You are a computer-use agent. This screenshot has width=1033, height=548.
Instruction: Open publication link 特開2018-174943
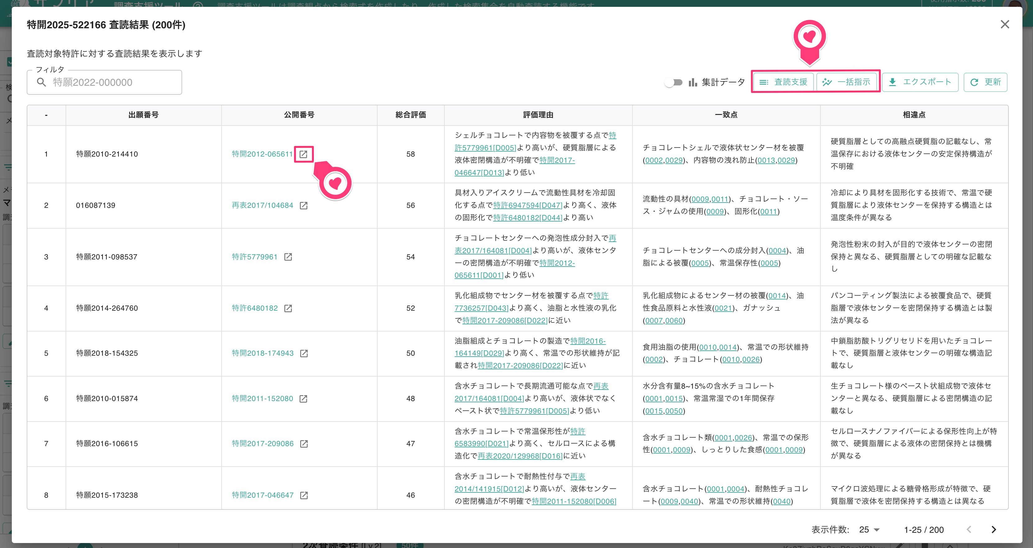tap(263, 353)
